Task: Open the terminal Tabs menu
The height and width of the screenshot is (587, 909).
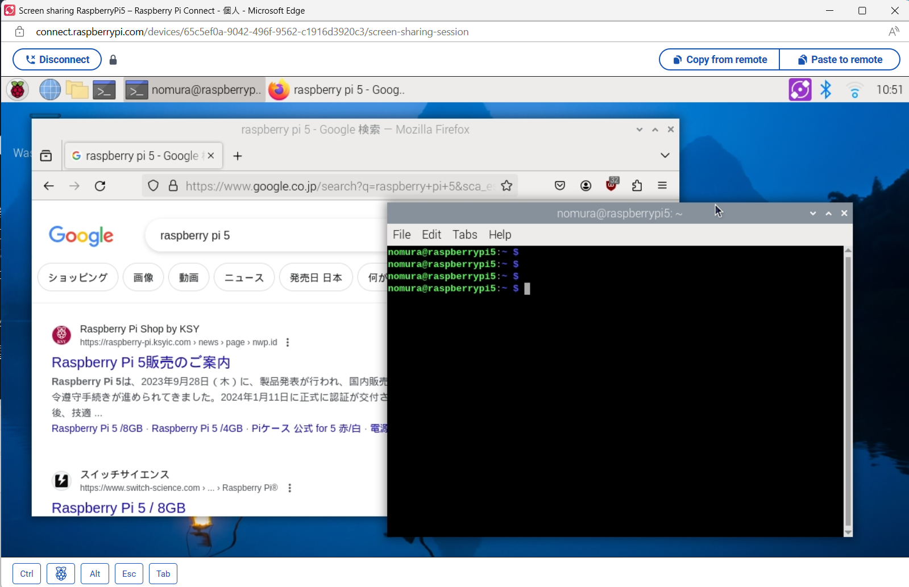Action: pos(465,235)
